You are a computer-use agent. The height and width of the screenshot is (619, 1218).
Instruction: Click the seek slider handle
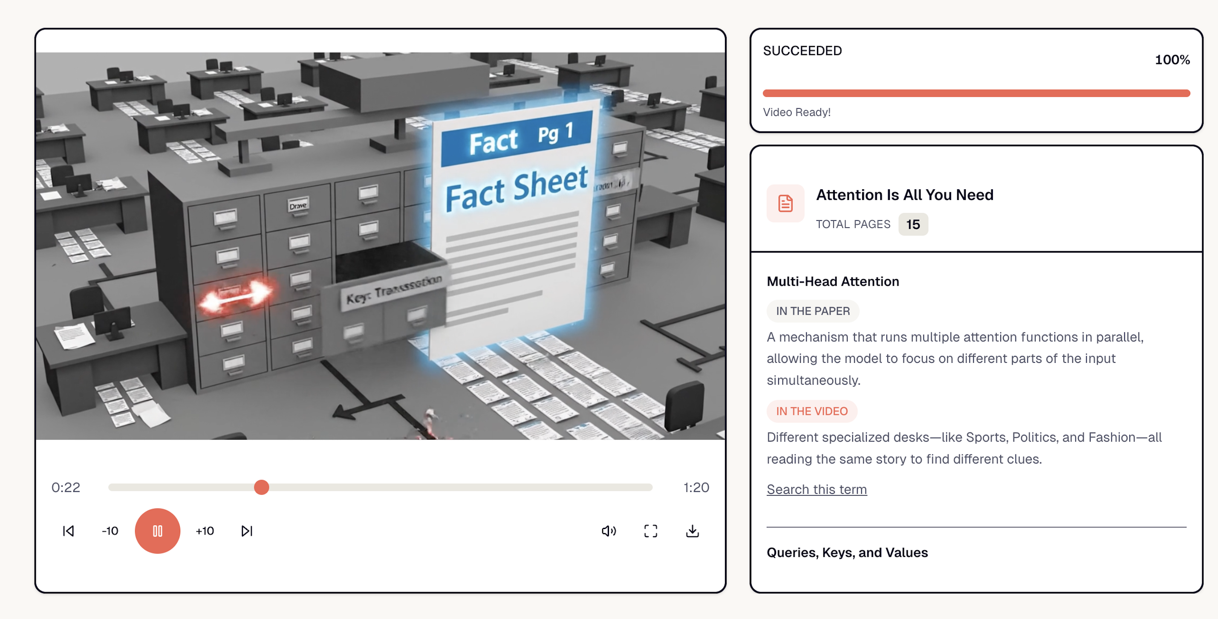point(262,487)
